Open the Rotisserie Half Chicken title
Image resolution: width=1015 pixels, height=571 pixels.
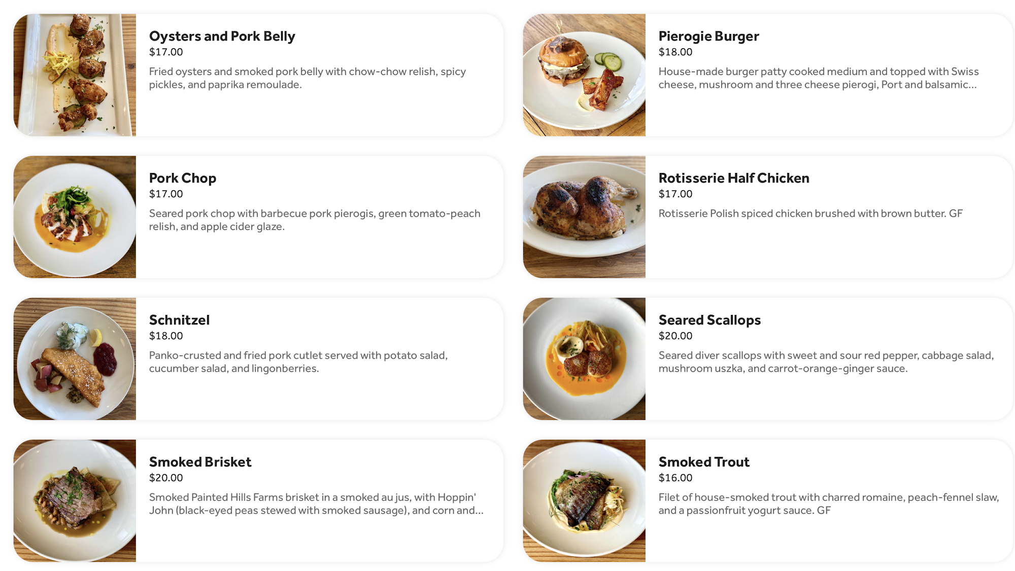[x=733, y=179]
